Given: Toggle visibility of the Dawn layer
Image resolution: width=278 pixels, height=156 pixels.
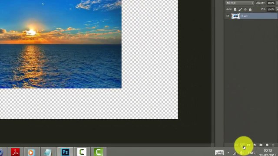Looking at the screenshot, I should click(228, 16).
